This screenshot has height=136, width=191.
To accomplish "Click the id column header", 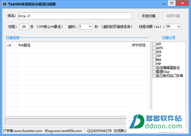I will click(11, 45).
